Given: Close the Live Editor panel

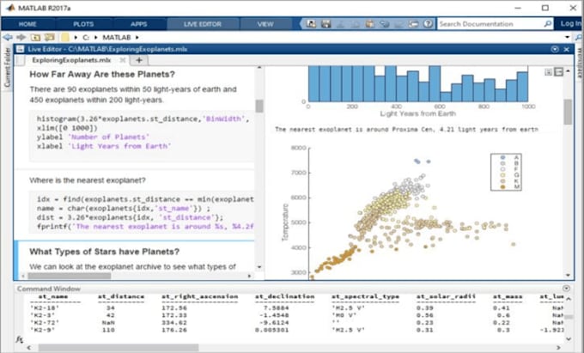Looking at the screenshot, I should [x=567, y=49].
